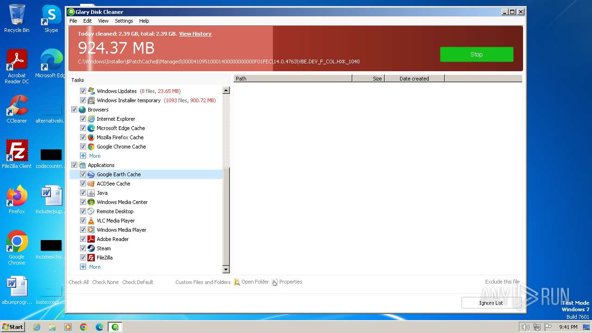Image resolution: width=592 pixels, height=333 pixels.
Task: Open CCleaner desktop shortcut
Action: click(17, 110)
